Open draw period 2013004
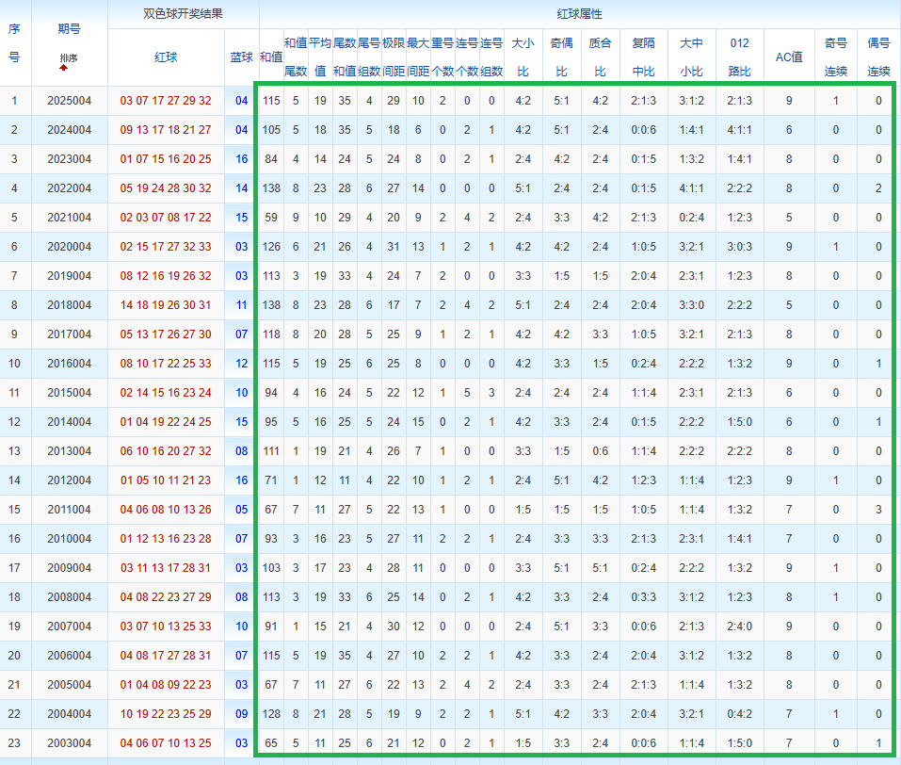Viewport: 901px width, 765px height. [69, 451]
